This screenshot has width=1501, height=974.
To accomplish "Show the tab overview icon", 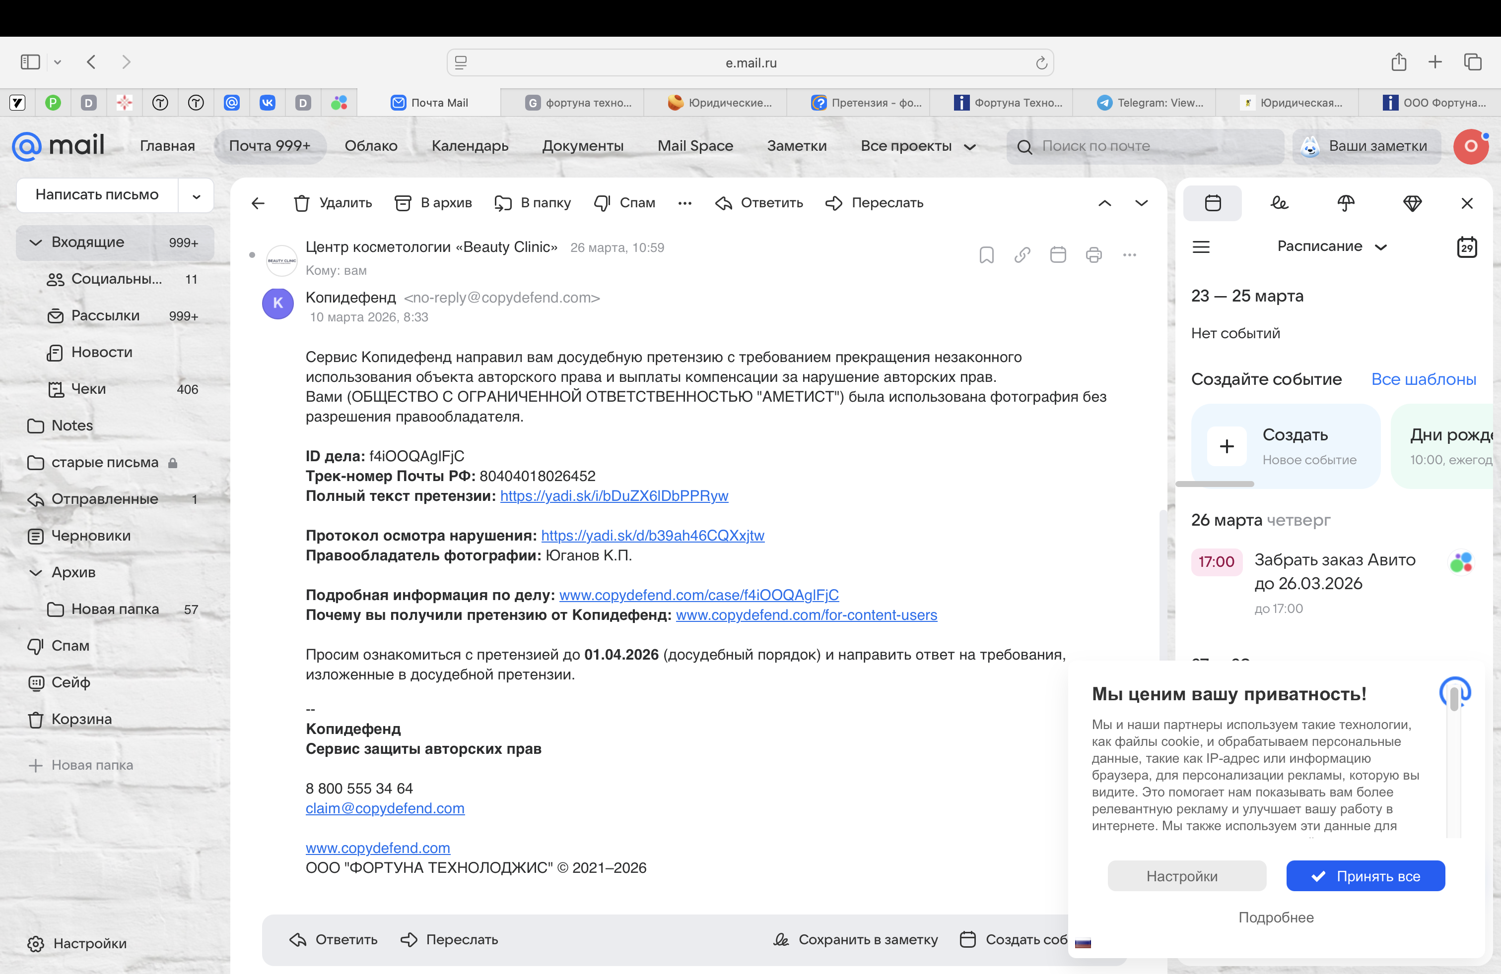I will coord(1473,61).
